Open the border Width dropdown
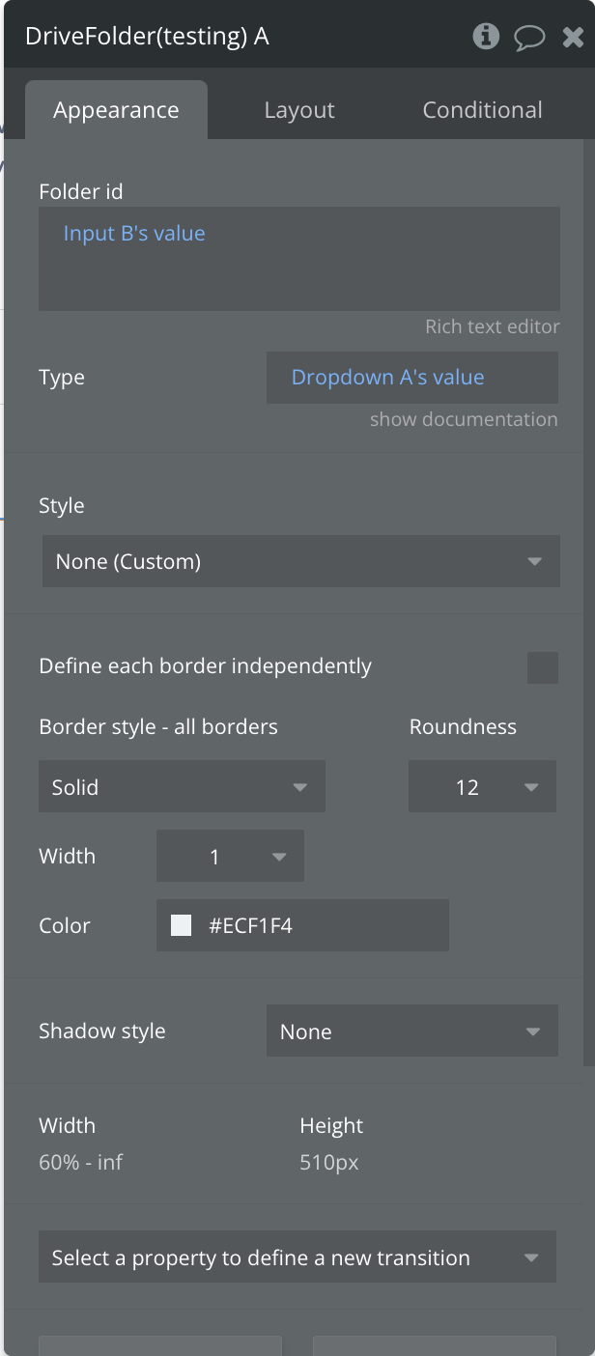 (230, 857)
